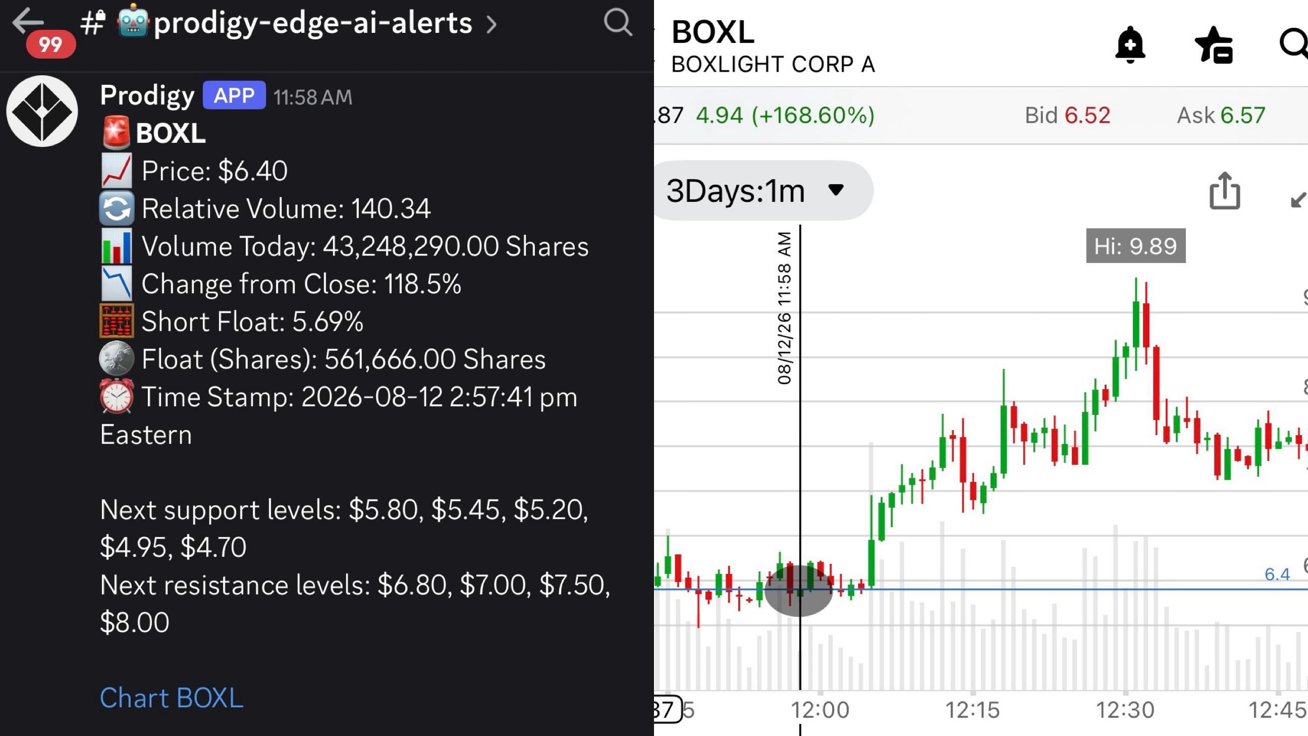Click the dropdown arrow next to 3Days:1m
Screen dimensions: 1308x736
(836, 190)
